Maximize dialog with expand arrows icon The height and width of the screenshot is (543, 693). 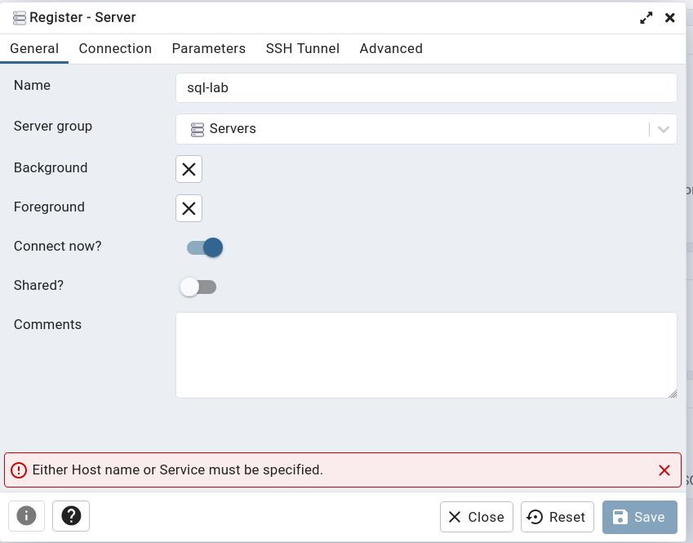(x=646, y=17)
